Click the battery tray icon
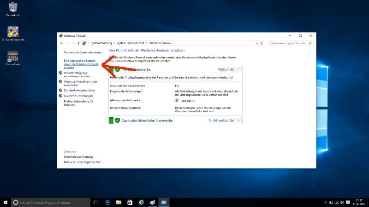The height and width of the screenshot is (207, 369). [331, 202]
